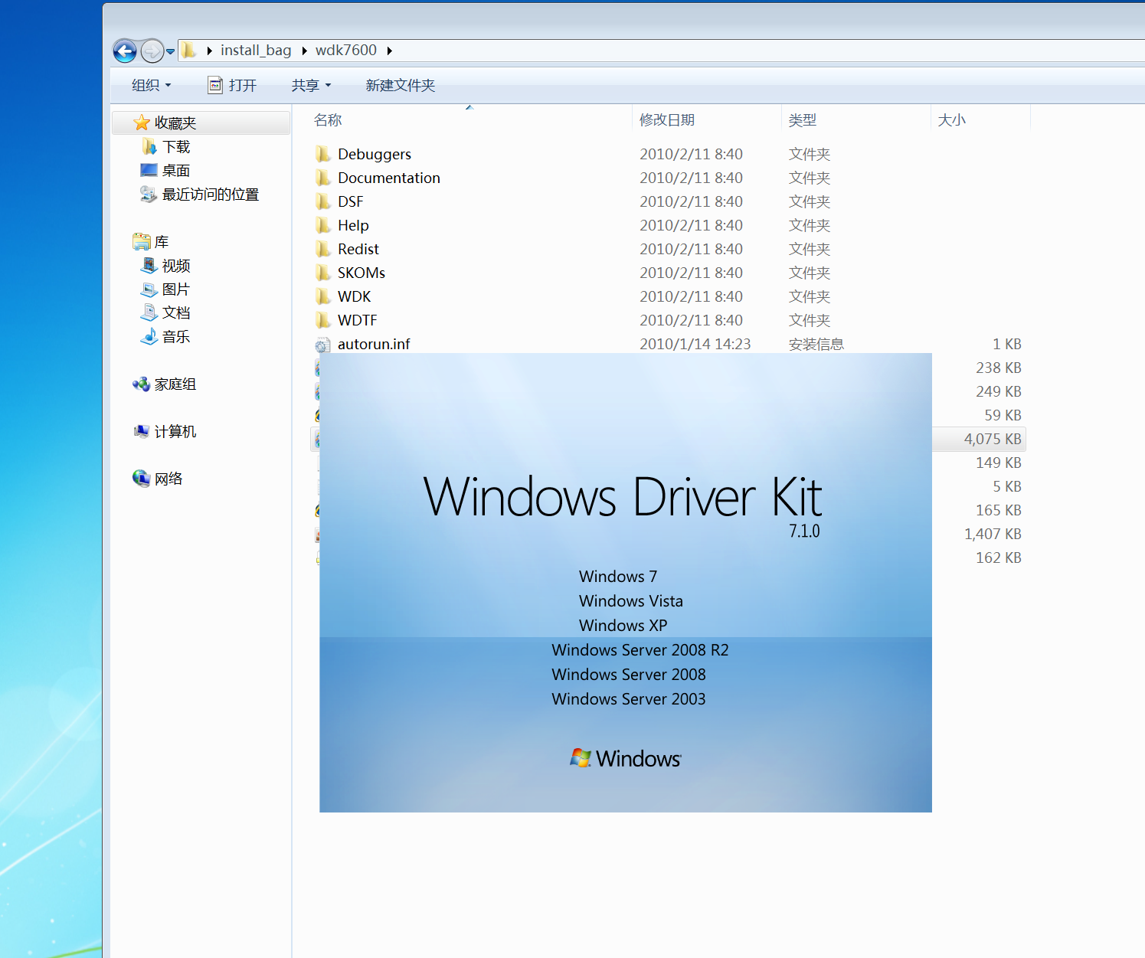Expand the arrow after install_bag in path

(x=304, y=51)
